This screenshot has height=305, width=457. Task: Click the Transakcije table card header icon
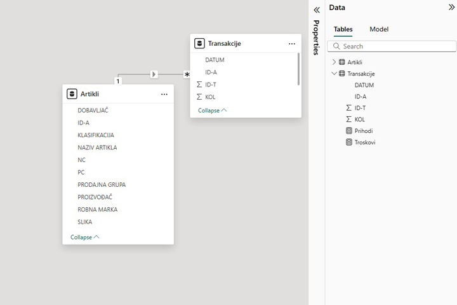[200, 44]
